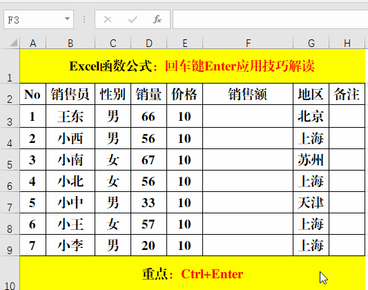
Task: Select row 6 header
Action: click(10, 181)
